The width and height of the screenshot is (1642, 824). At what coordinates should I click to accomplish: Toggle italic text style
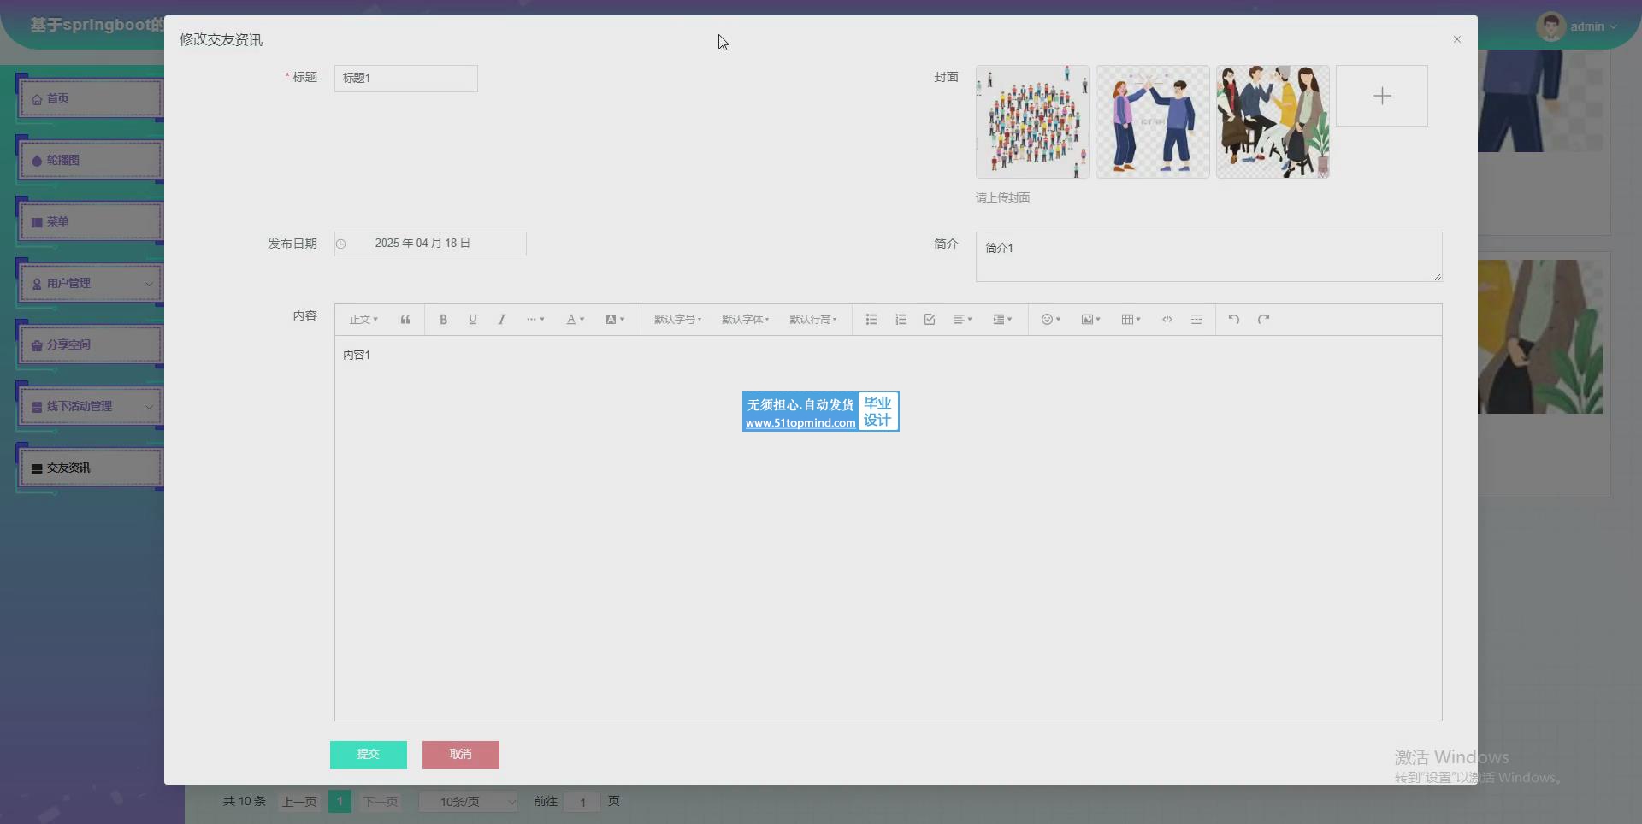(502, 320)
